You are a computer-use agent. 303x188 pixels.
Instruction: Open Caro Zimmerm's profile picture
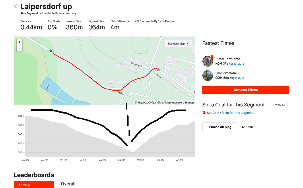[x=208, y=75]
